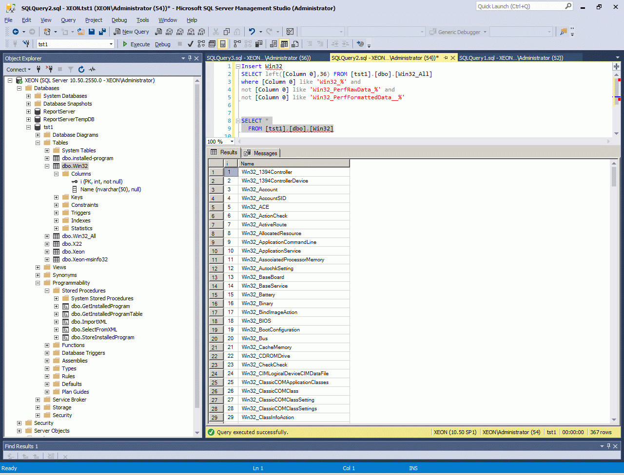The width and height of the screenshot is (624, 475).
Task: Toggle Results to File mode
Action: [x=295, y=44]
